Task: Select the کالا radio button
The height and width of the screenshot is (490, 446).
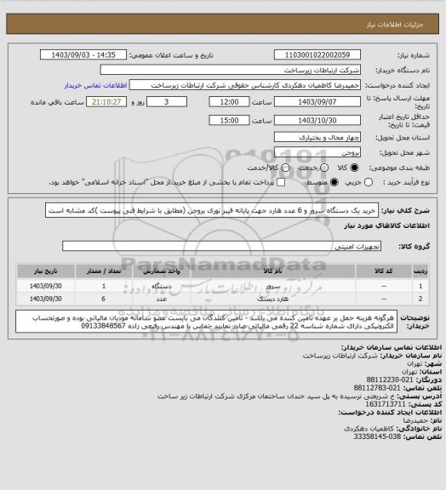Action: pos(354,168)
